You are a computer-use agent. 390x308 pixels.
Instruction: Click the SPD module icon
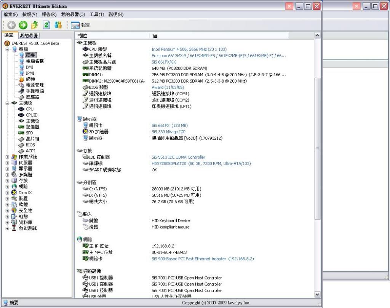[21, 133]
